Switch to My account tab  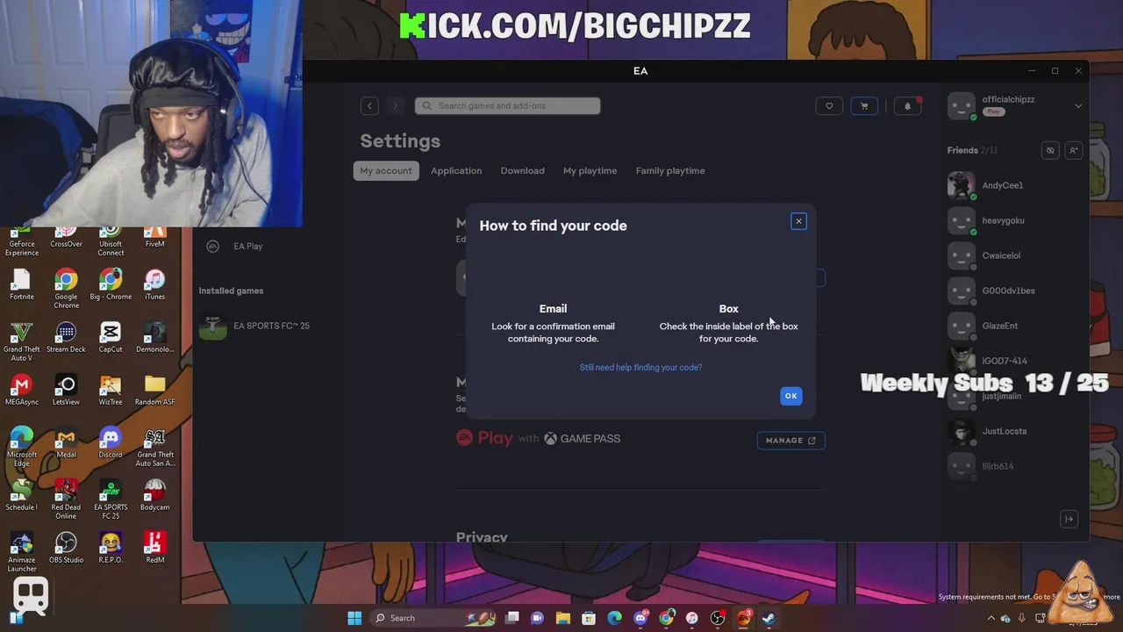point(386,170)
